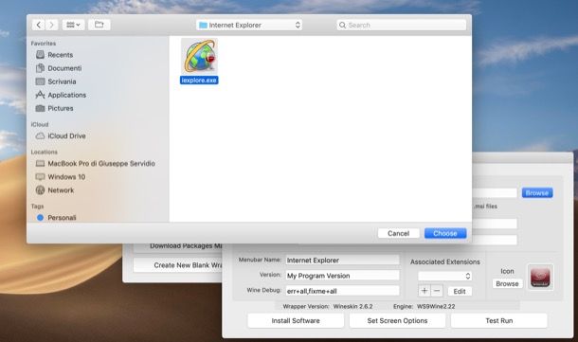Add an extension with plus button
This screenshot has height=342, width=578.
[424, 291]
